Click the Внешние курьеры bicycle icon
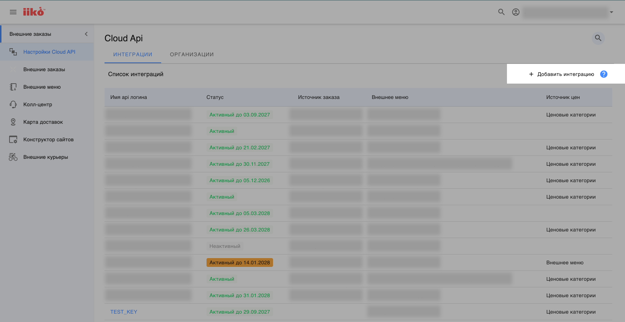 [x=13, y=157]
